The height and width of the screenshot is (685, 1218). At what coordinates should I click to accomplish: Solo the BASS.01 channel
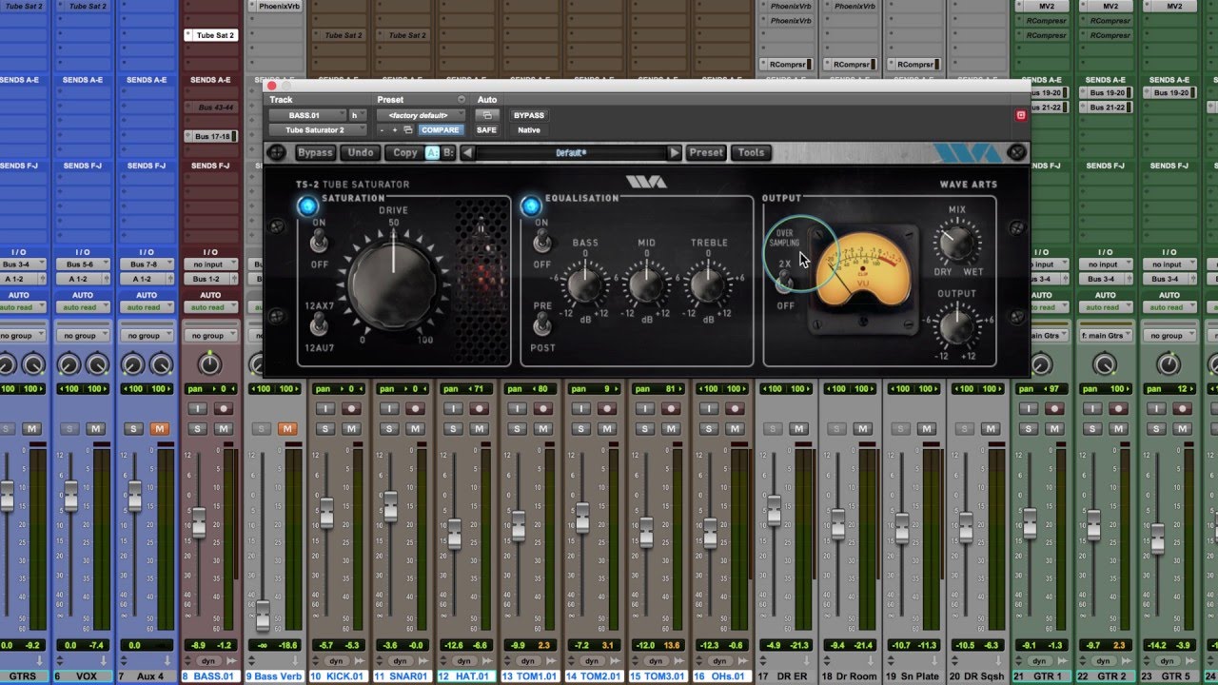click(198, 429)
